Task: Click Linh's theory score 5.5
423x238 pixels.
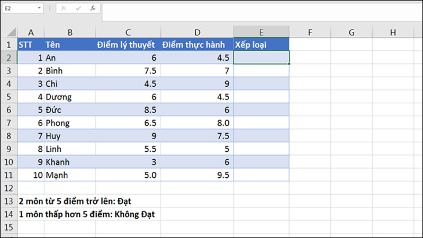Action: coord(128,149)
